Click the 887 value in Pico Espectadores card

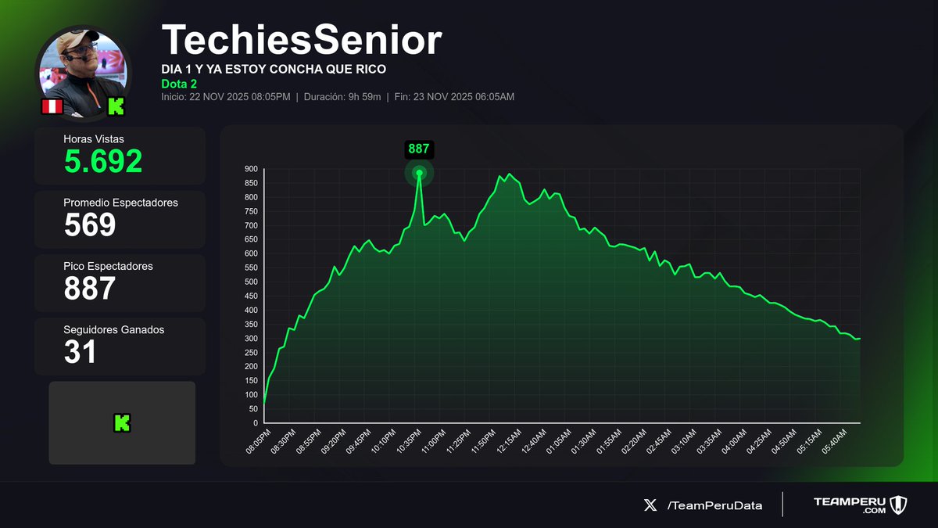coord(90,289)
